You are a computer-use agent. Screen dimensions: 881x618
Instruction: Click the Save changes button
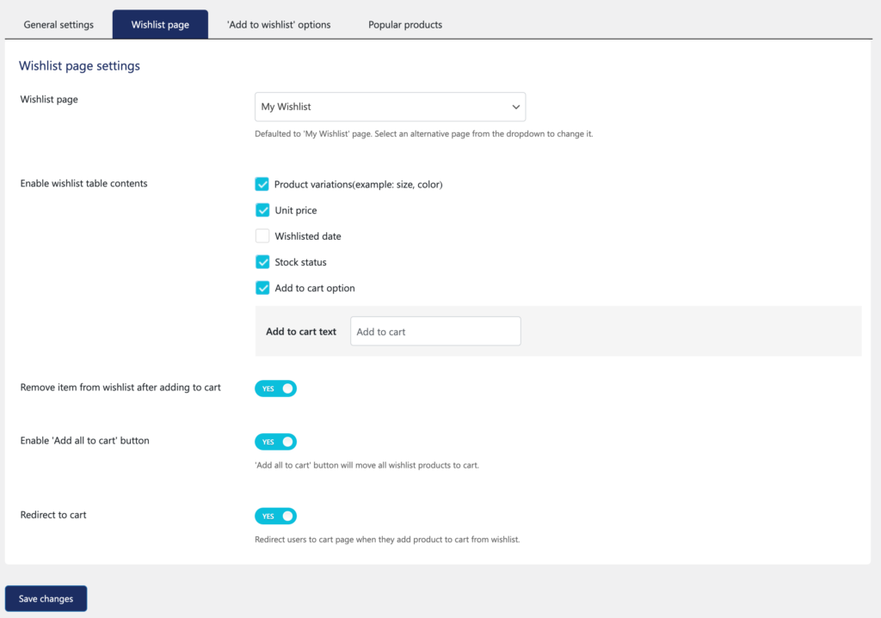point(46,598)
